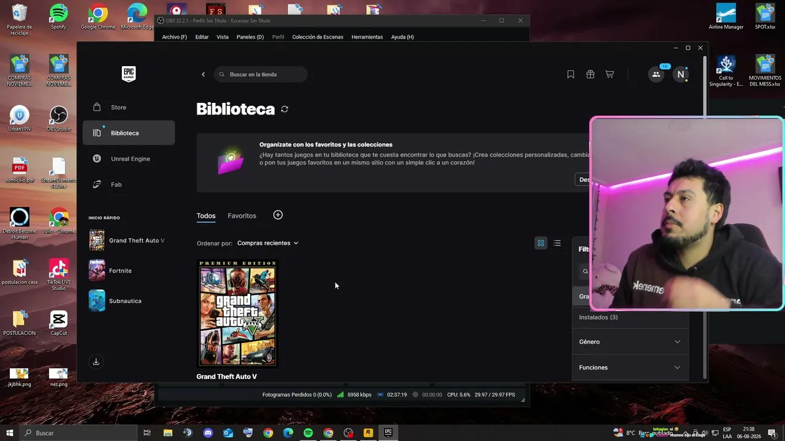
Task: Open Airline Manager desktop shortcut
Action: tap(726, 17)
